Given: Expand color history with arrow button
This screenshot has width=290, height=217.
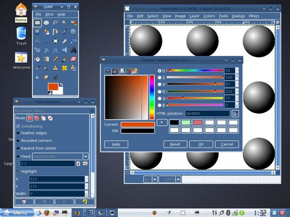Looking at the screenshot, I should tap(162, 123).
